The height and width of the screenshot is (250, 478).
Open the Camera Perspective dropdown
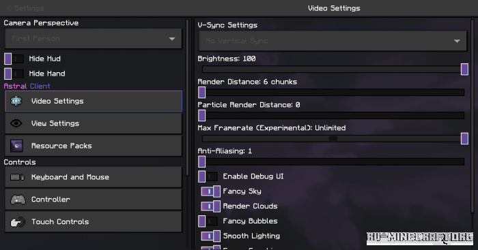click(94, 39)
